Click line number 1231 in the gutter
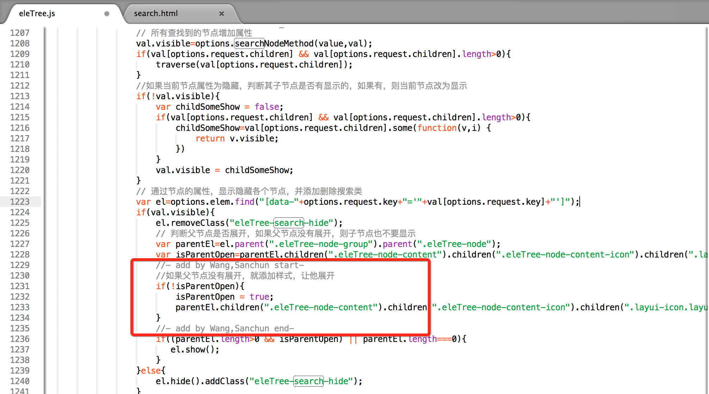Screen dimensions: 709x394 20,286
